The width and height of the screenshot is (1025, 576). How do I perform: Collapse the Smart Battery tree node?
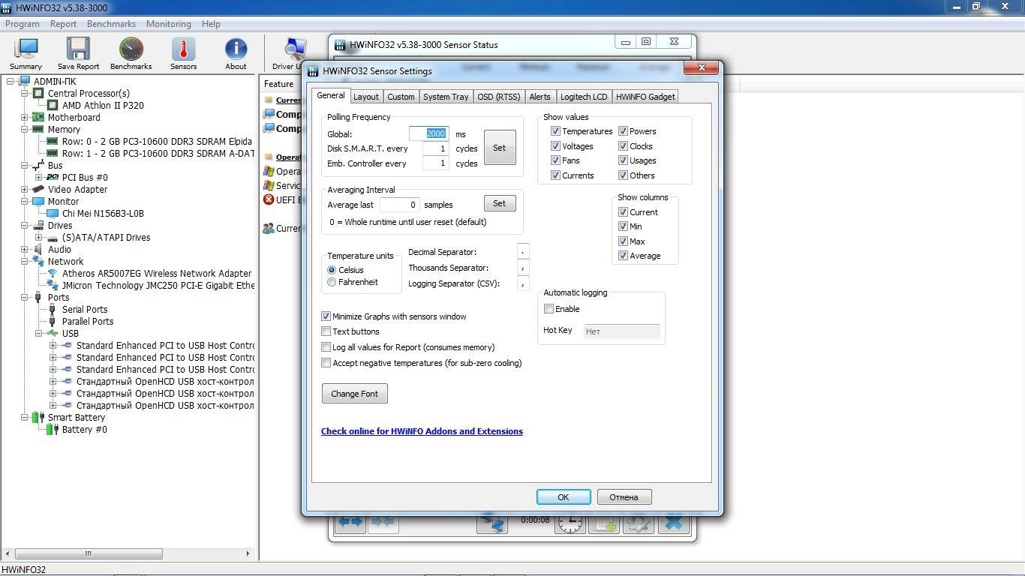click(x=25, y=417)
